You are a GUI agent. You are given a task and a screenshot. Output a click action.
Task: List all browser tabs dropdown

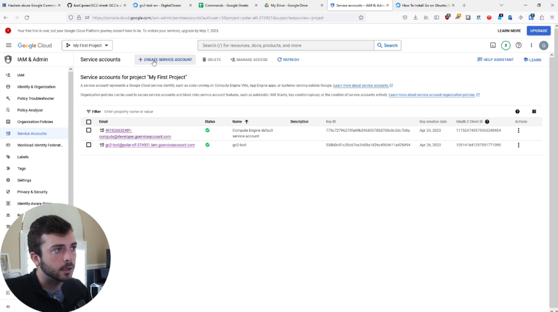click(x=501, y=5)
